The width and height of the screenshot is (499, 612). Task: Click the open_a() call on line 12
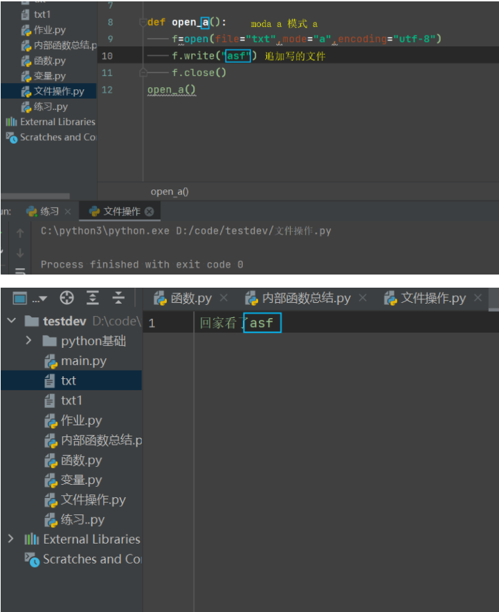pyautogui.click(x=171, y=90)
